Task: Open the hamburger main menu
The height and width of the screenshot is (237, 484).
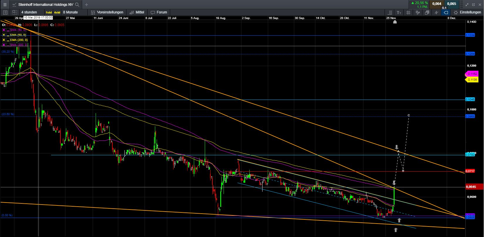Action: (x=5, y=5)
